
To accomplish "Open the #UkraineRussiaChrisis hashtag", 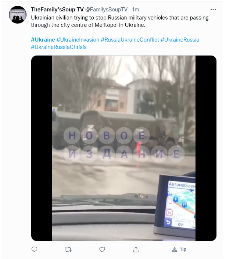I will 59,47.
